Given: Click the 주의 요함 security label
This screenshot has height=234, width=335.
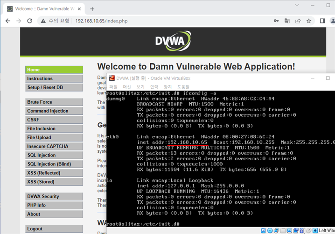Looking at the screenshot, I should [x=59, y=21].
